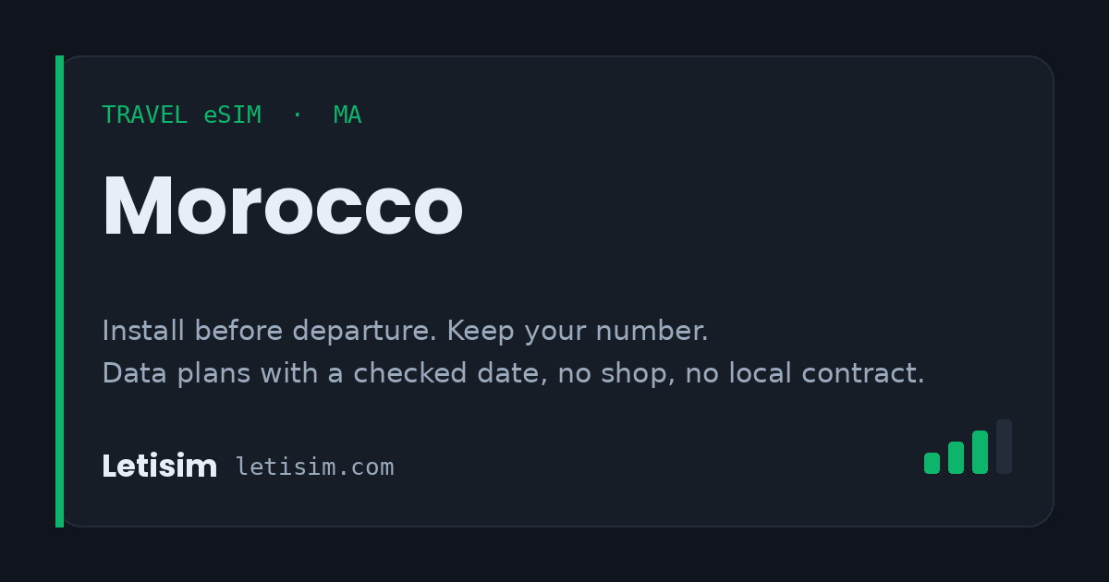The height and width of the screenshot is (582, 1109).
Task: Open the letisim.com link
Action: pyautogui.click(x=314, y=467)
